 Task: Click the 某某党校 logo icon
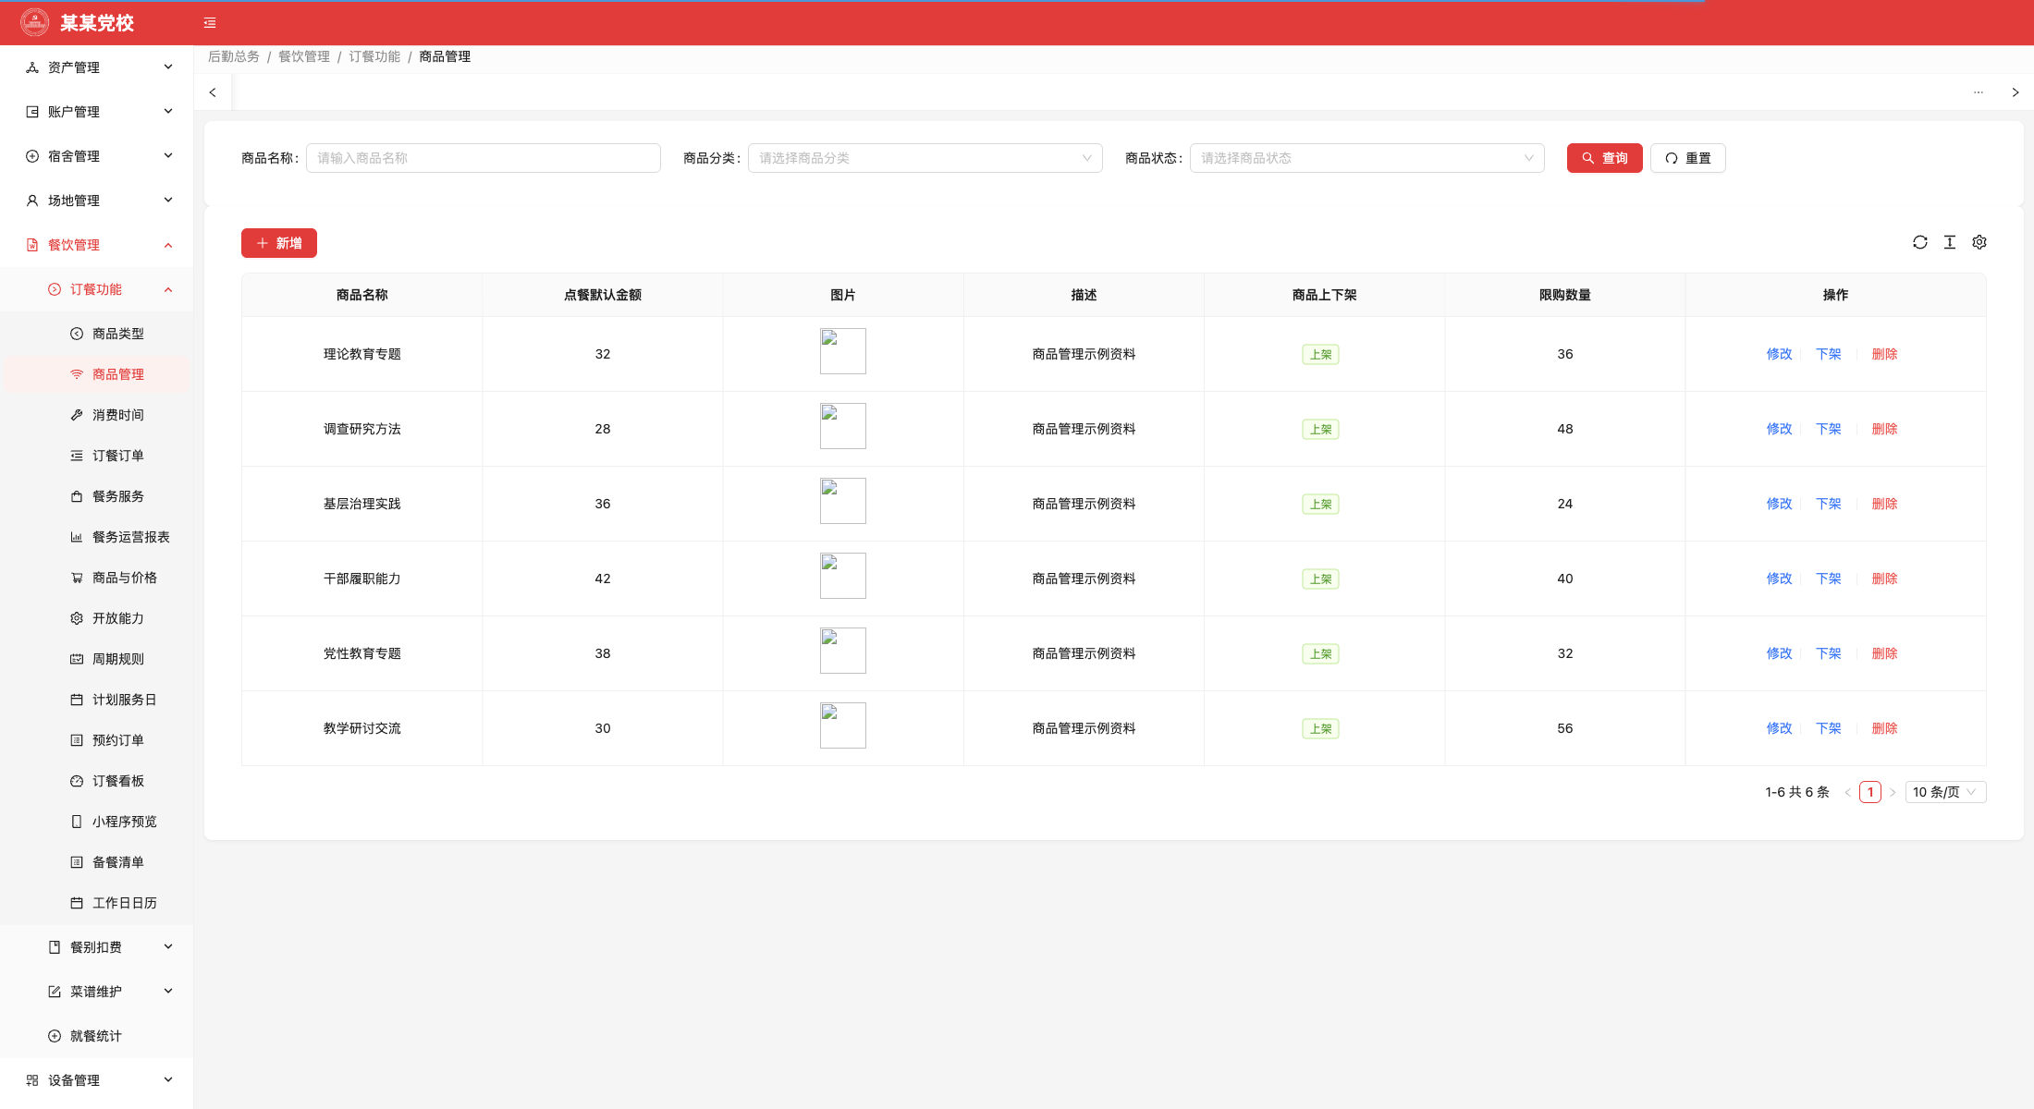35,23
